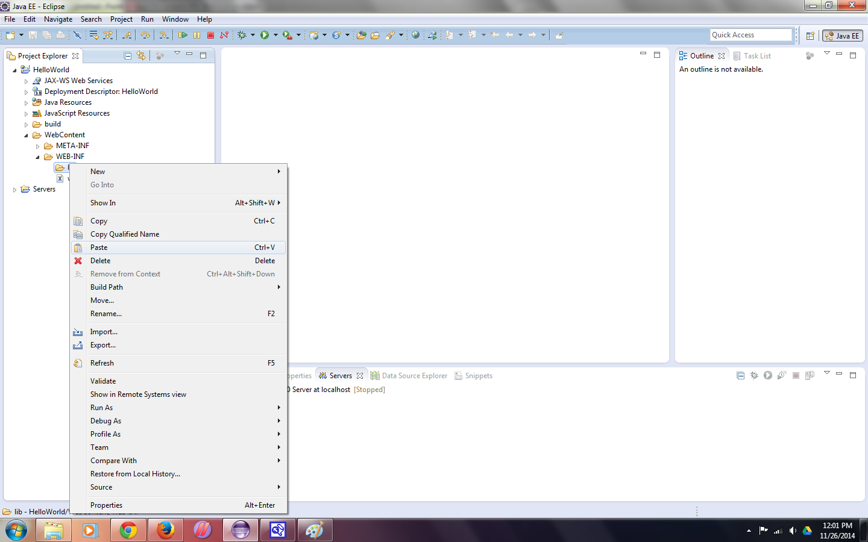This screenshot has height=542, width=868.
Task: Click the Debug bug icon in toolbar
Action: coord(242,35)
